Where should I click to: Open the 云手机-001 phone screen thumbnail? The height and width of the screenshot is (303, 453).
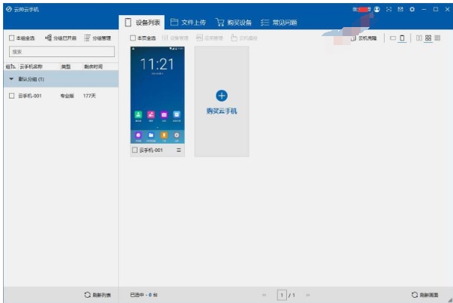point(157,94)
